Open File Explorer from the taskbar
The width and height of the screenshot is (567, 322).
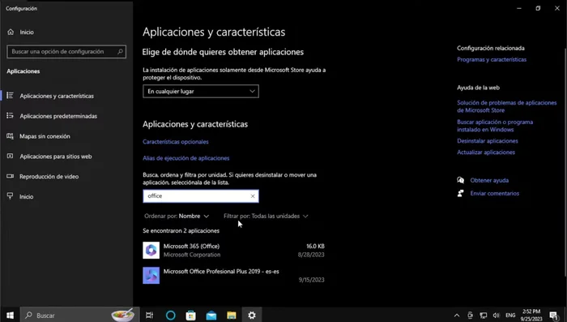[x=232, y=316]
